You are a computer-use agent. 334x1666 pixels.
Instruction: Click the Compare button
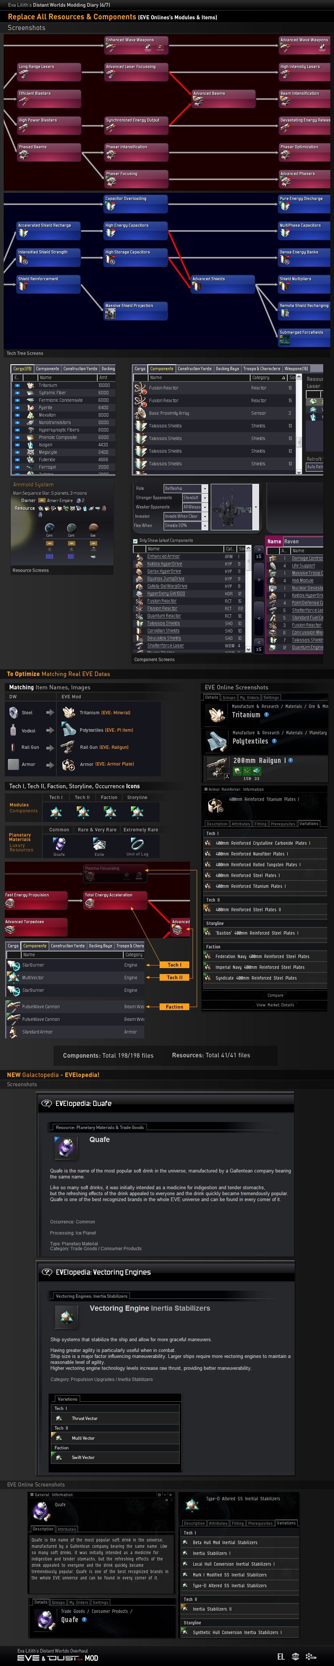coord(275,995)
